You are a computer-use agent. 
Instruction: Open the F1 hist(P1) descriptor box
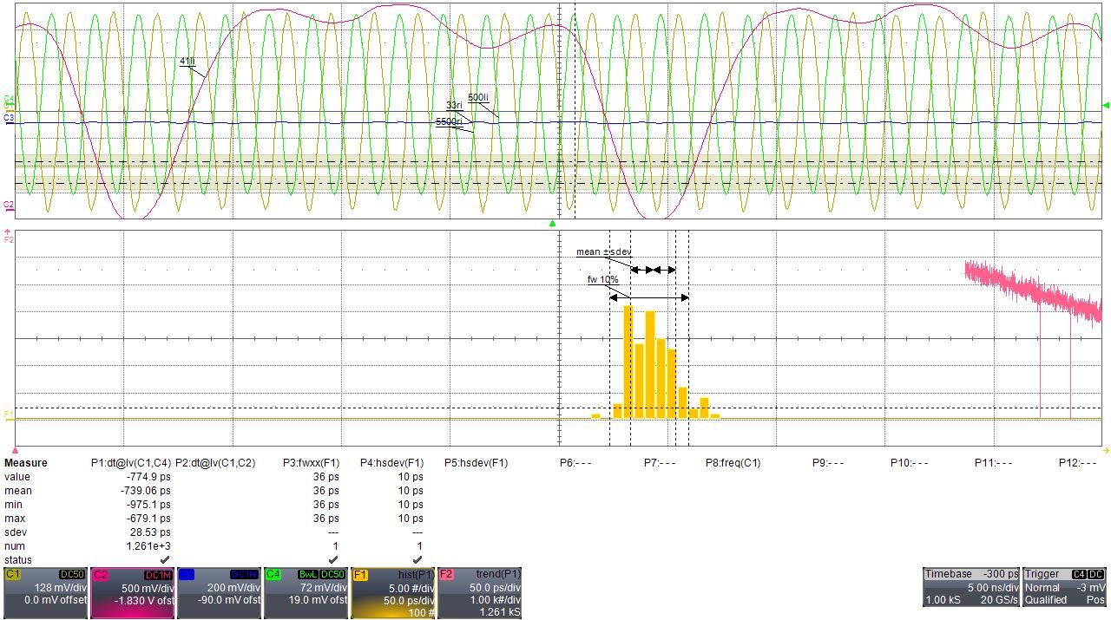392,593
